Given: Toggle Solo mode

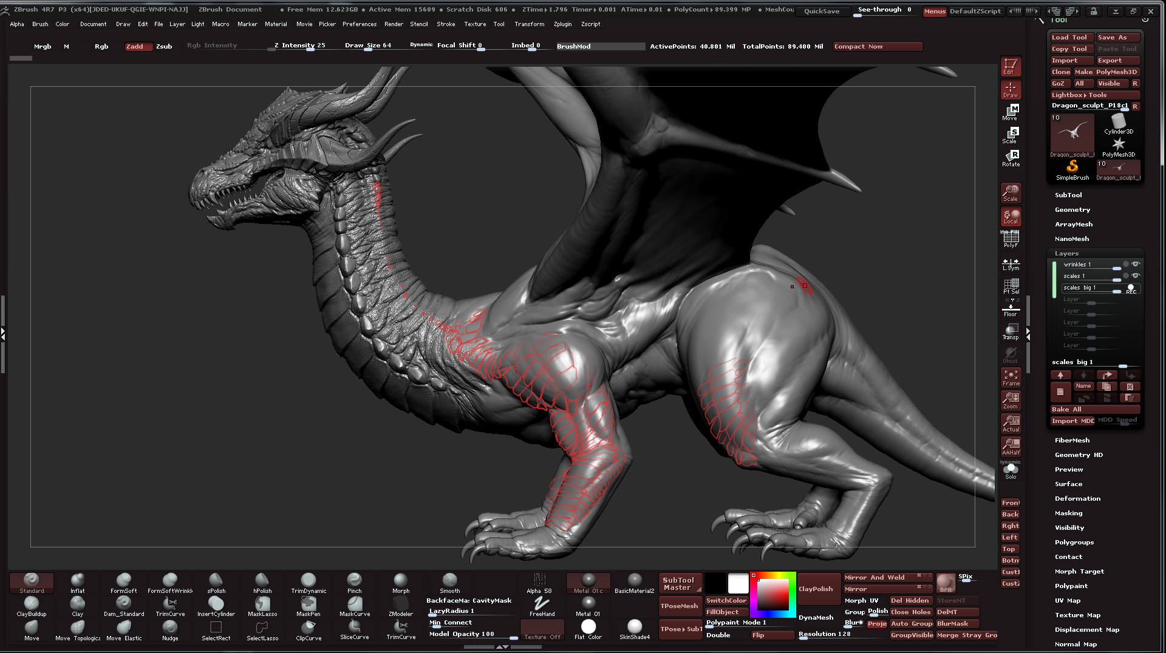Looking at the screenshot, I should pos(1011,470).
